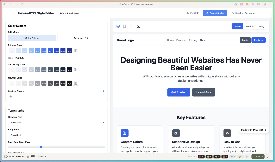Click the browser address bar URL
Screen dimensions: 275x162
pyautogui.click(x=137, y=4)
